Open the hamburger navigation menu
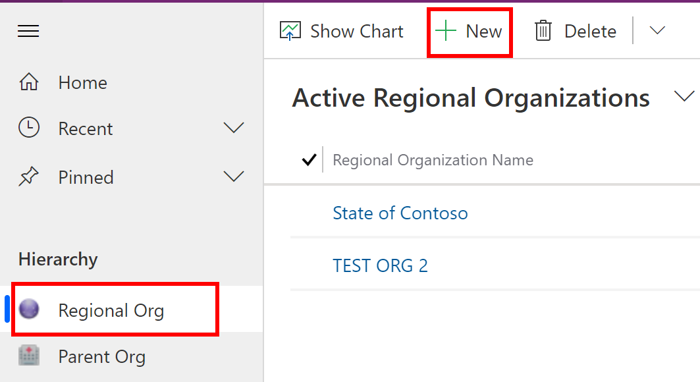 click(x=28, y=31)
